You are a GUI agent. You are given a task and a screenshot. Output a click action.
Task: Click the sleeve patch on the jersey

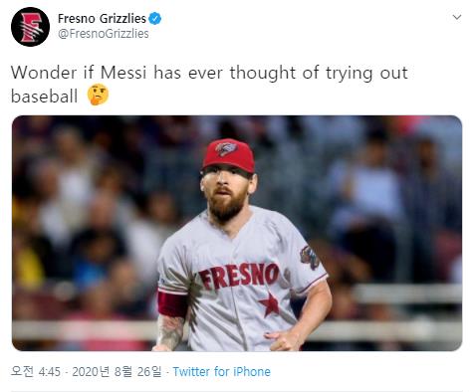click(310, 257)
